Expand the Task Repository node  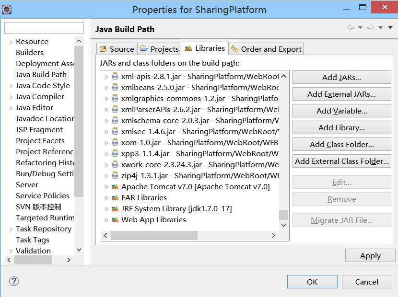(11, 229)
